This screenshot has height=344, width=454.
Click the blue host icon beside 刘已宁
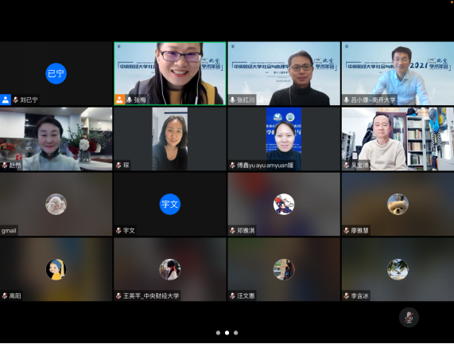6,100
